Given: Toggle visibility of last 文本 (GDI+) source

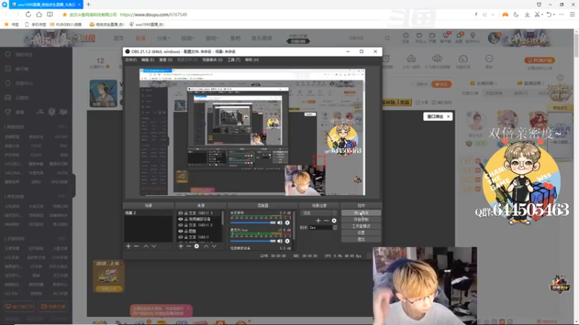Looking at the screenshot, I should click(180, 237).
